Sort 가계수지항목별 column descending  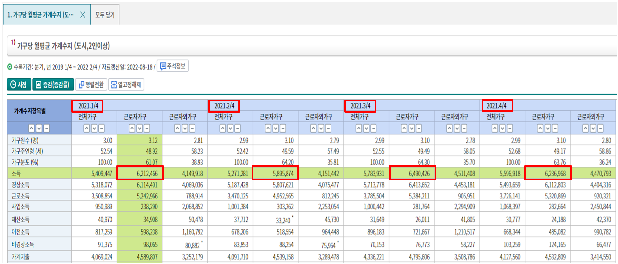[x=39, y=128]
